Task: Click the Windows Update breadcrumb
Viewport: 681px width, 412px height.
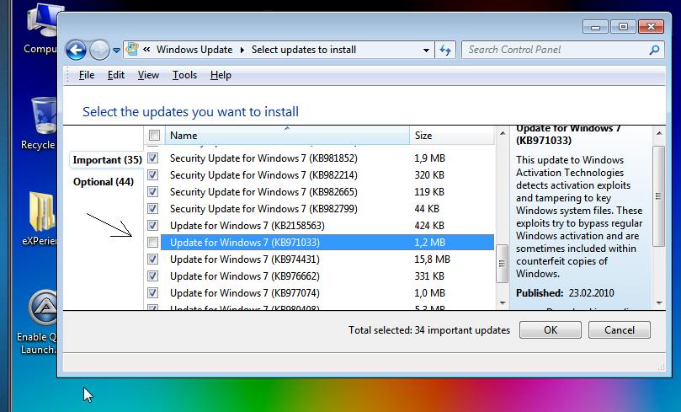Action: pos(194,50)
